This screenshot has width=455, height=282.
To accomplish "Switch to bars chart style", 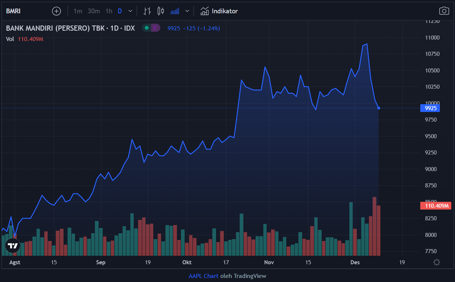I will tap(147, 11).
